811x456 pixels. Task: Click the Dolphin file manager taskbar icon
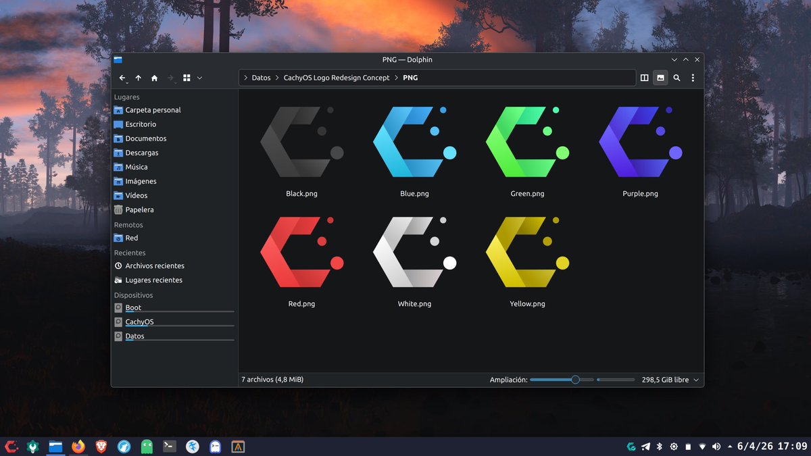pos(55,447)
